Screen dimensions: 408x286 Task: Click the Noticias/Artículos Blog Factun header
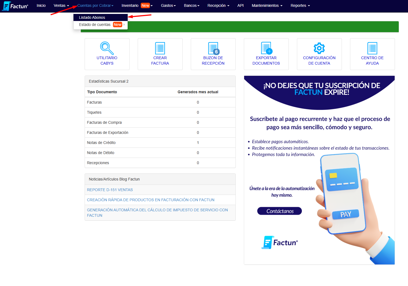[x=160, y=179]
